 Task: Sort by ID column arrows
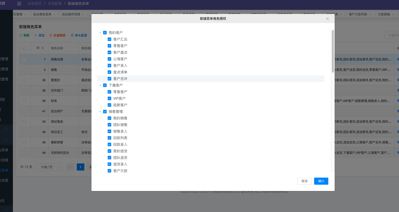[x=43, y=48]
